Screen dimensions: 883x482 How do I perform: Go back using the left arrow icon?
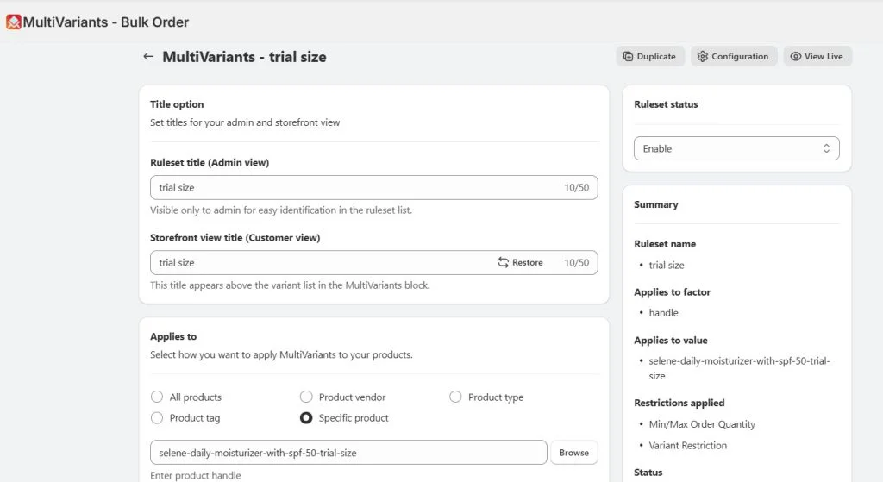point(148,56)
